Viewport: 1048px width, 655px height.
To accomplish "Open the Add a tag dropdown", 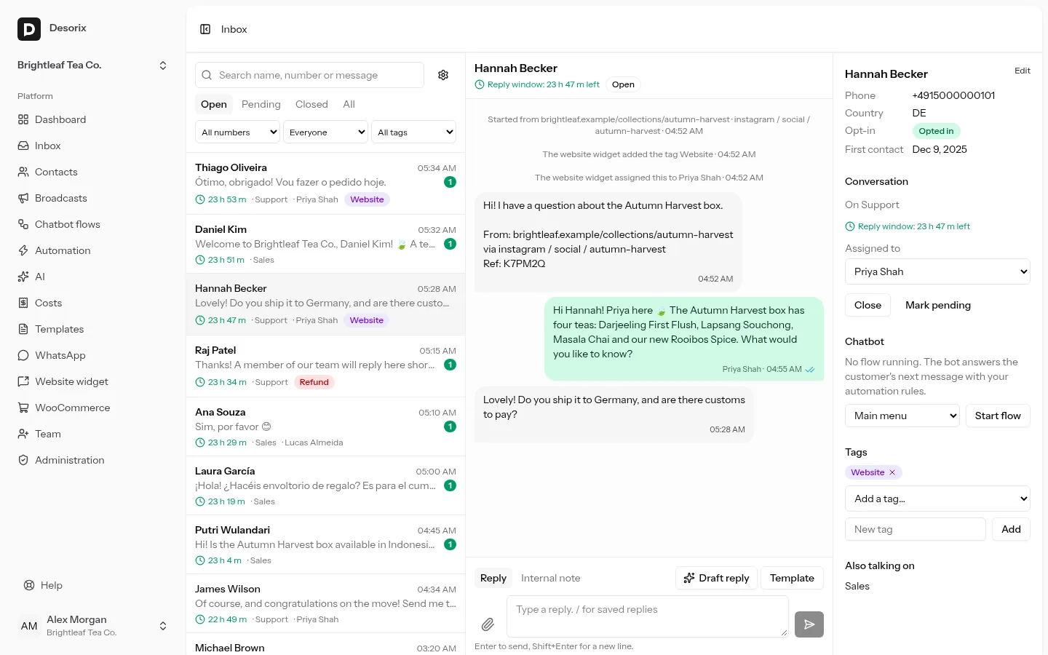I will pos(937,499).
